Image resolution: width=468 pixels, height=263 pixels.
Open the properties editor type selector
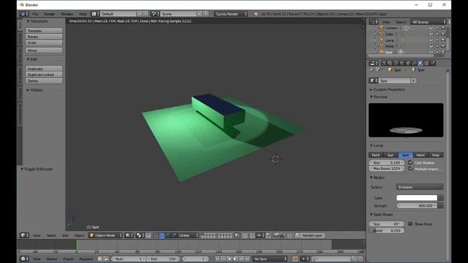click(x=374, y=64)
